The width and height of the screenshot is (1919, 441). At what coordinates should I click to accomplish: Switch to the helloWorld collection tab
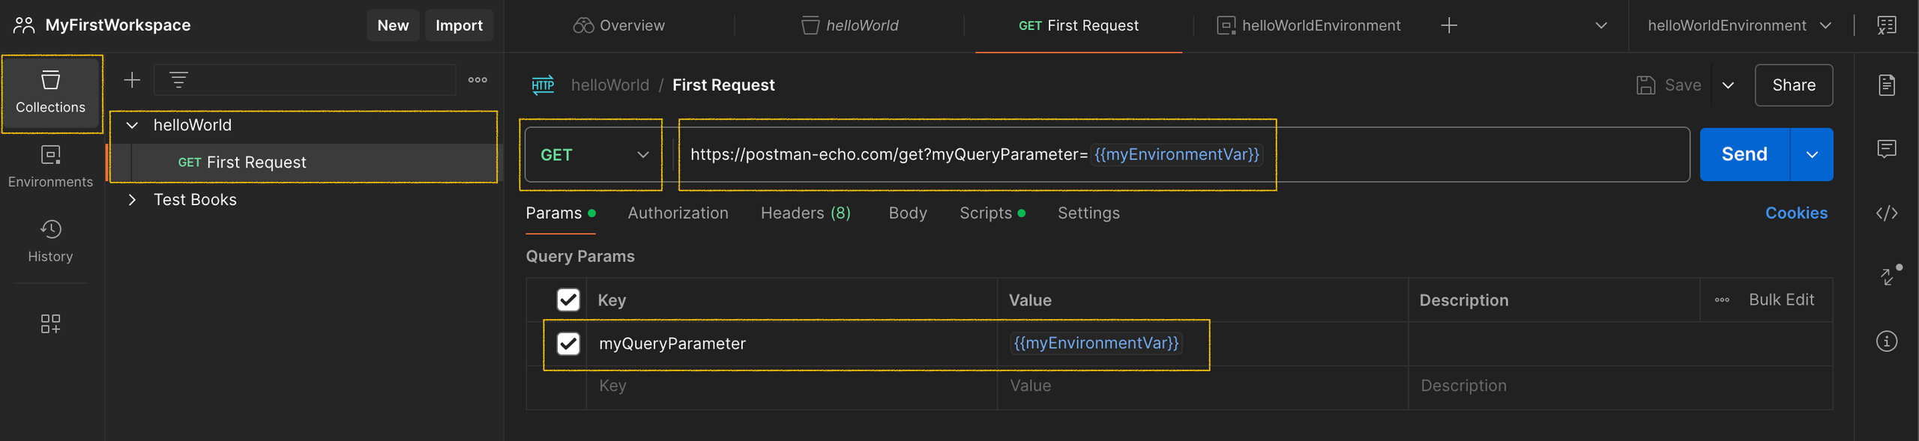850,25
